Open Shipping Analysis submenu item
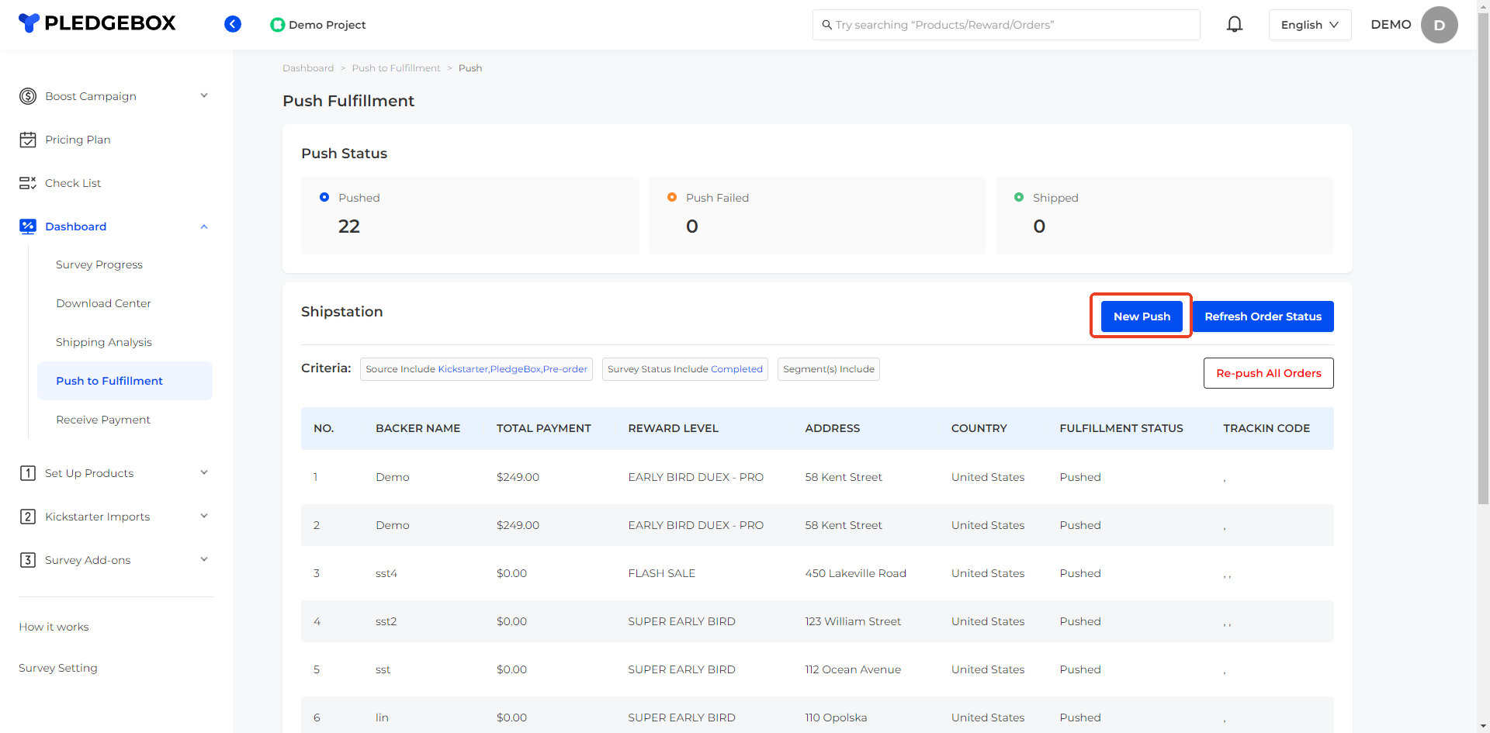 [104, 342]
